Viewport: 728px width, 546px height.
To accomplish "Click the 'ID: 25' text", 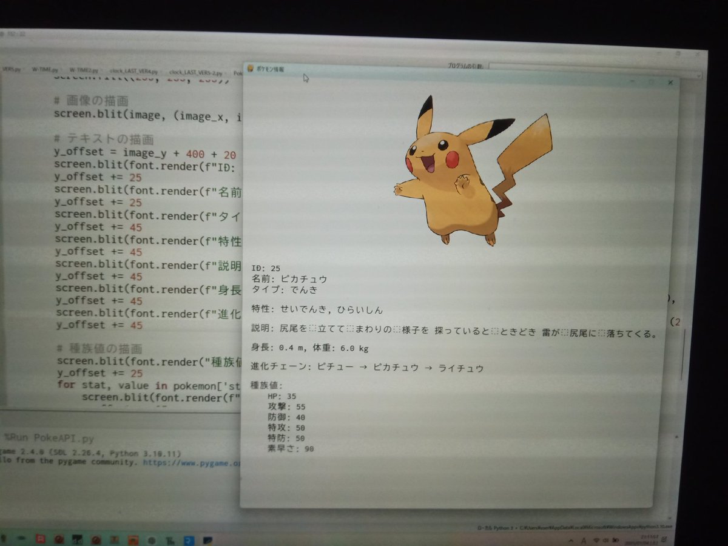I will click(x=266, y=268).
